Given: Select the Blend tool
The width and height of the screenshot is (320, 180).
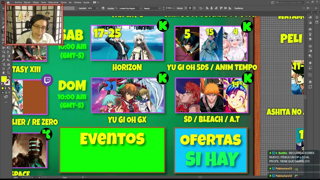Looking at the screenshot, I should (x=8, y=60).
